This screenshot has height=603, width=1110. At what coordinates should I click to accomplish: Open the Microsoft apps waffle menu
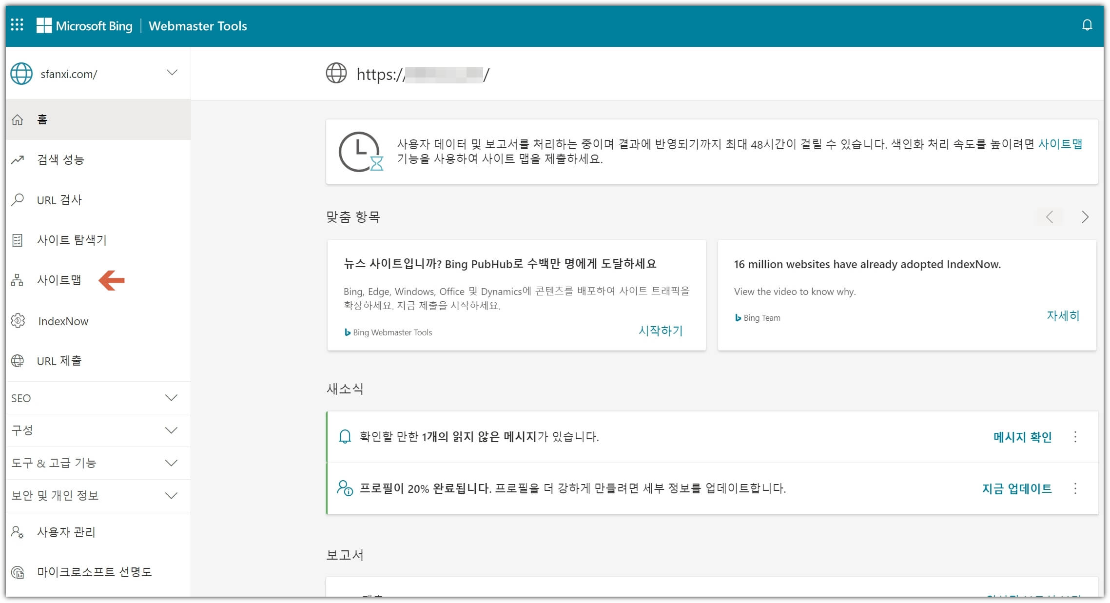point(18,25)
